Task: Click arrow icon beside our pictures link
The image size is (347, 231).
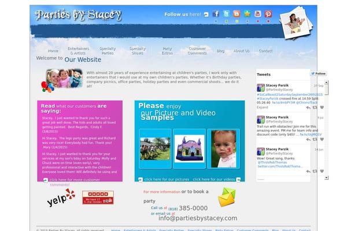Action: pos(141,180)
